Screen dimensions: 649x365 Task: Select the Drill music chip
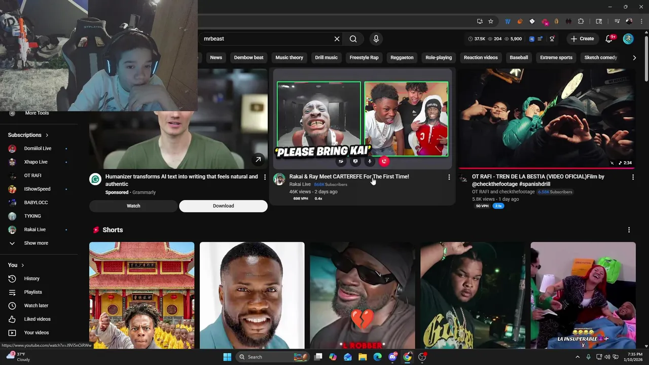pos(326,57)
